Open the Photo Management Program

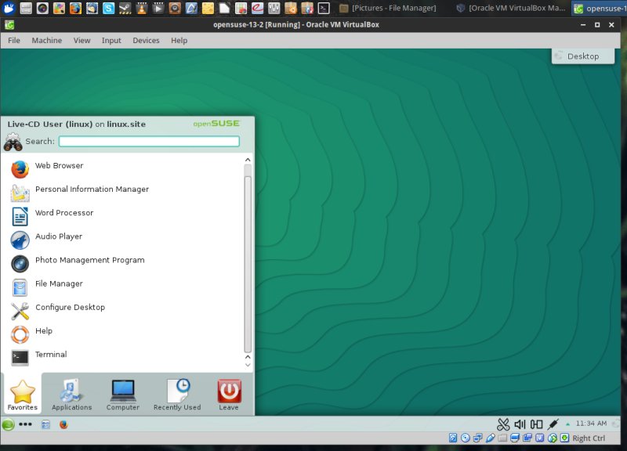(89, 260)
